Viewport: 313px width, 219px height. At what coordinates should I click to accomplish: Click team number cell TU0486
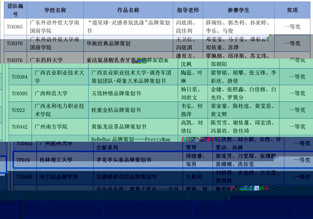pyautogui.click(x=25, y=177)
